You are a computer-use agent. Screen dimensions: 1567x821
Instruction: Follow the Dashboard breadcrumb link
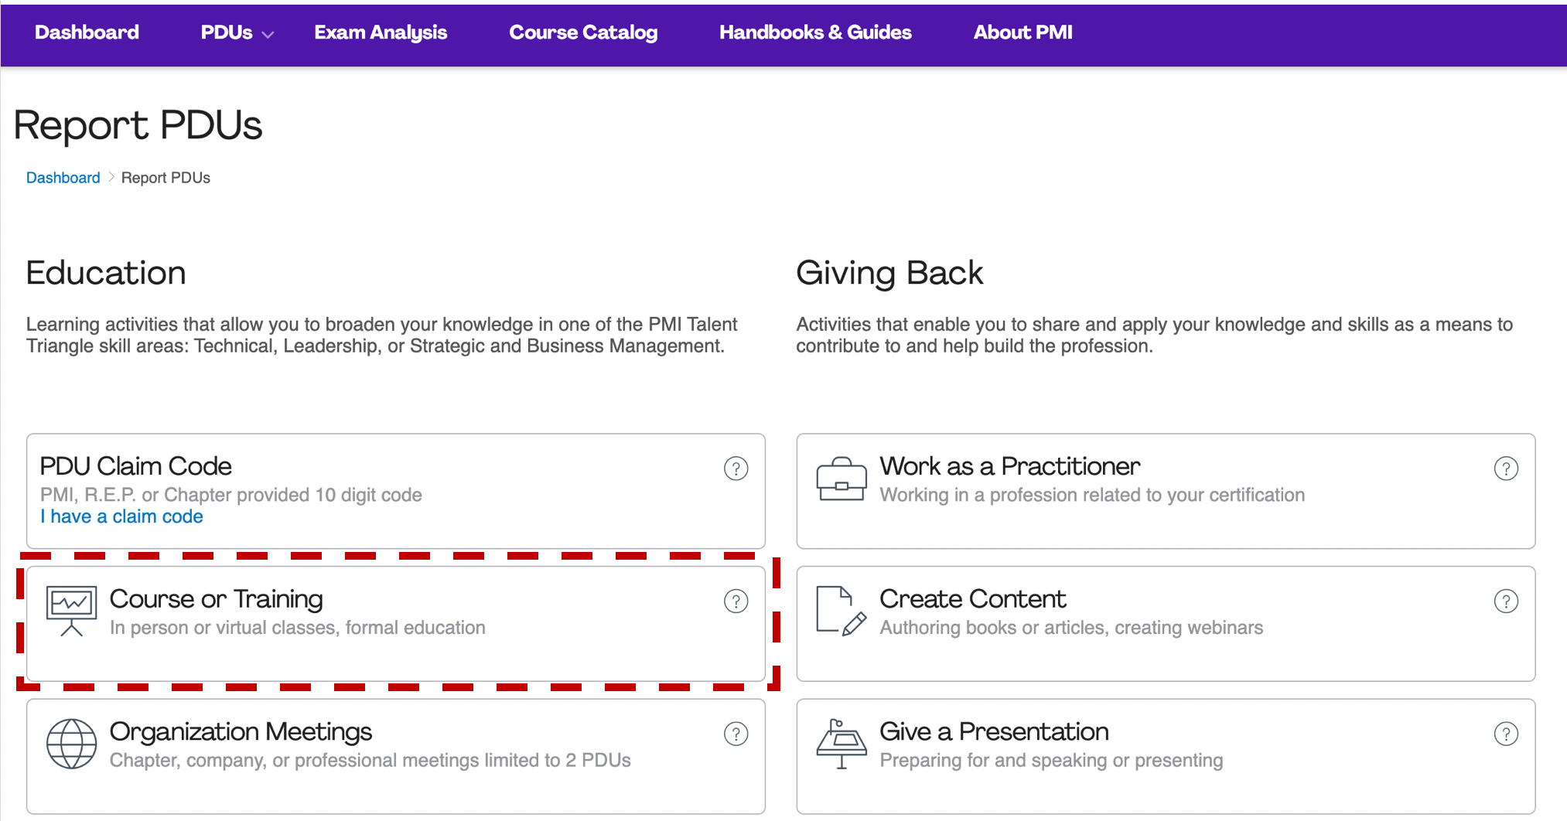63,178
